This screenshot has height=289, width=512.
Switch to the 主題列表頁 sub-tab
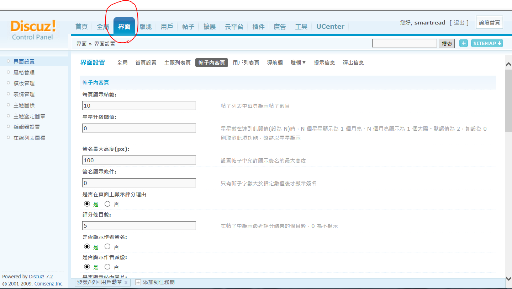pyautogui.click(x=178, y=62)
